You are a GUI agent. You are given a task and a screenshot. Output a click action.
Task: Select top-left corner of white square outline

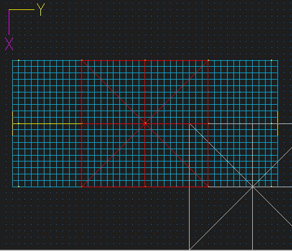(x=190, y=123)
